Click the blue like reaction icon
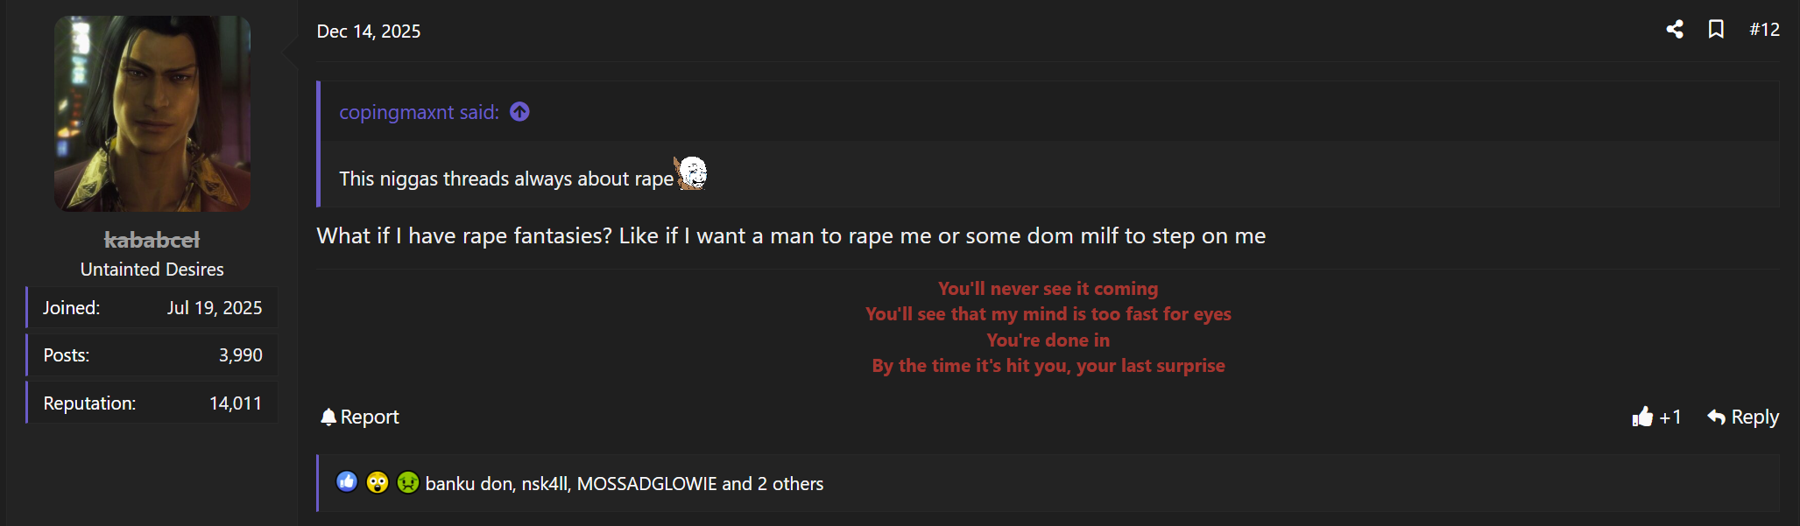The image size is (1800, 526). tap(347, 482)
